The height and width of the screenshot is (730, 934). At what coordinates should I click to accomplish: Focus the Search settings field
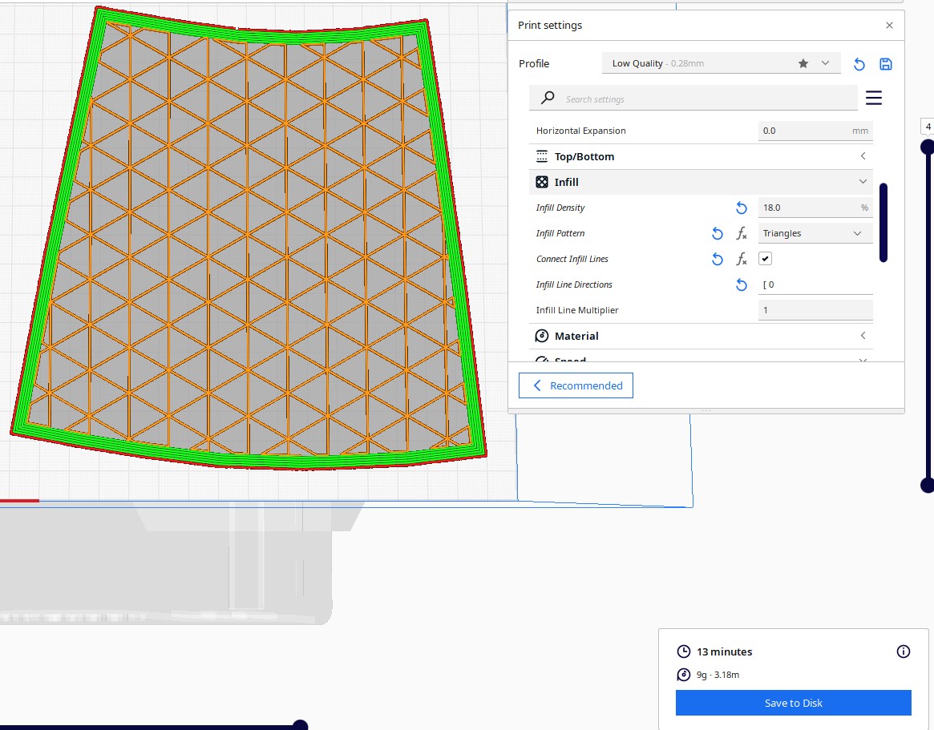pos(693,99)
